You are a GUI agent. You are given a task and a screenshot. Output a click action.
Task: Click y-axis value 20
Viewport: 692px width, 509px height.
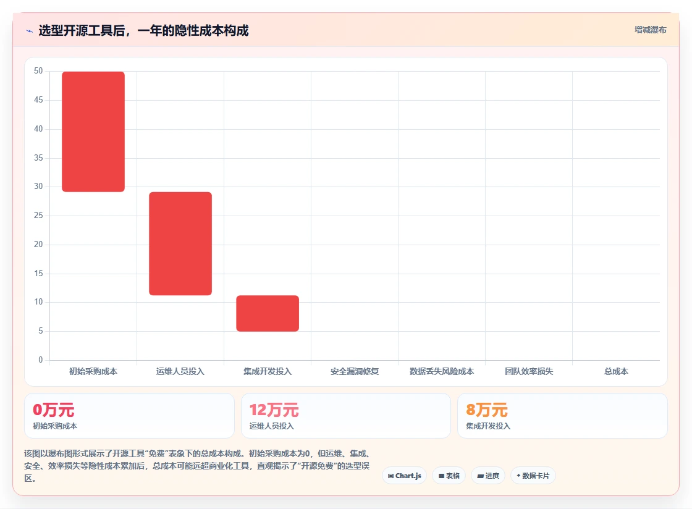point(38,245)
